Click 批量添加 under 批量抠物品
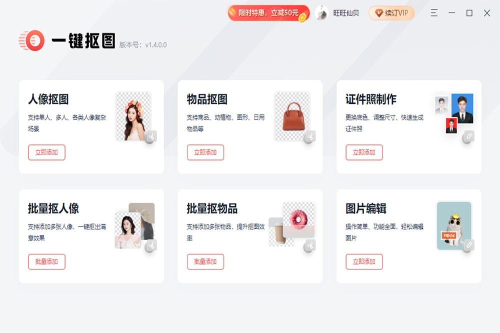This screenshot has width=500, height=333. point(205,262)
